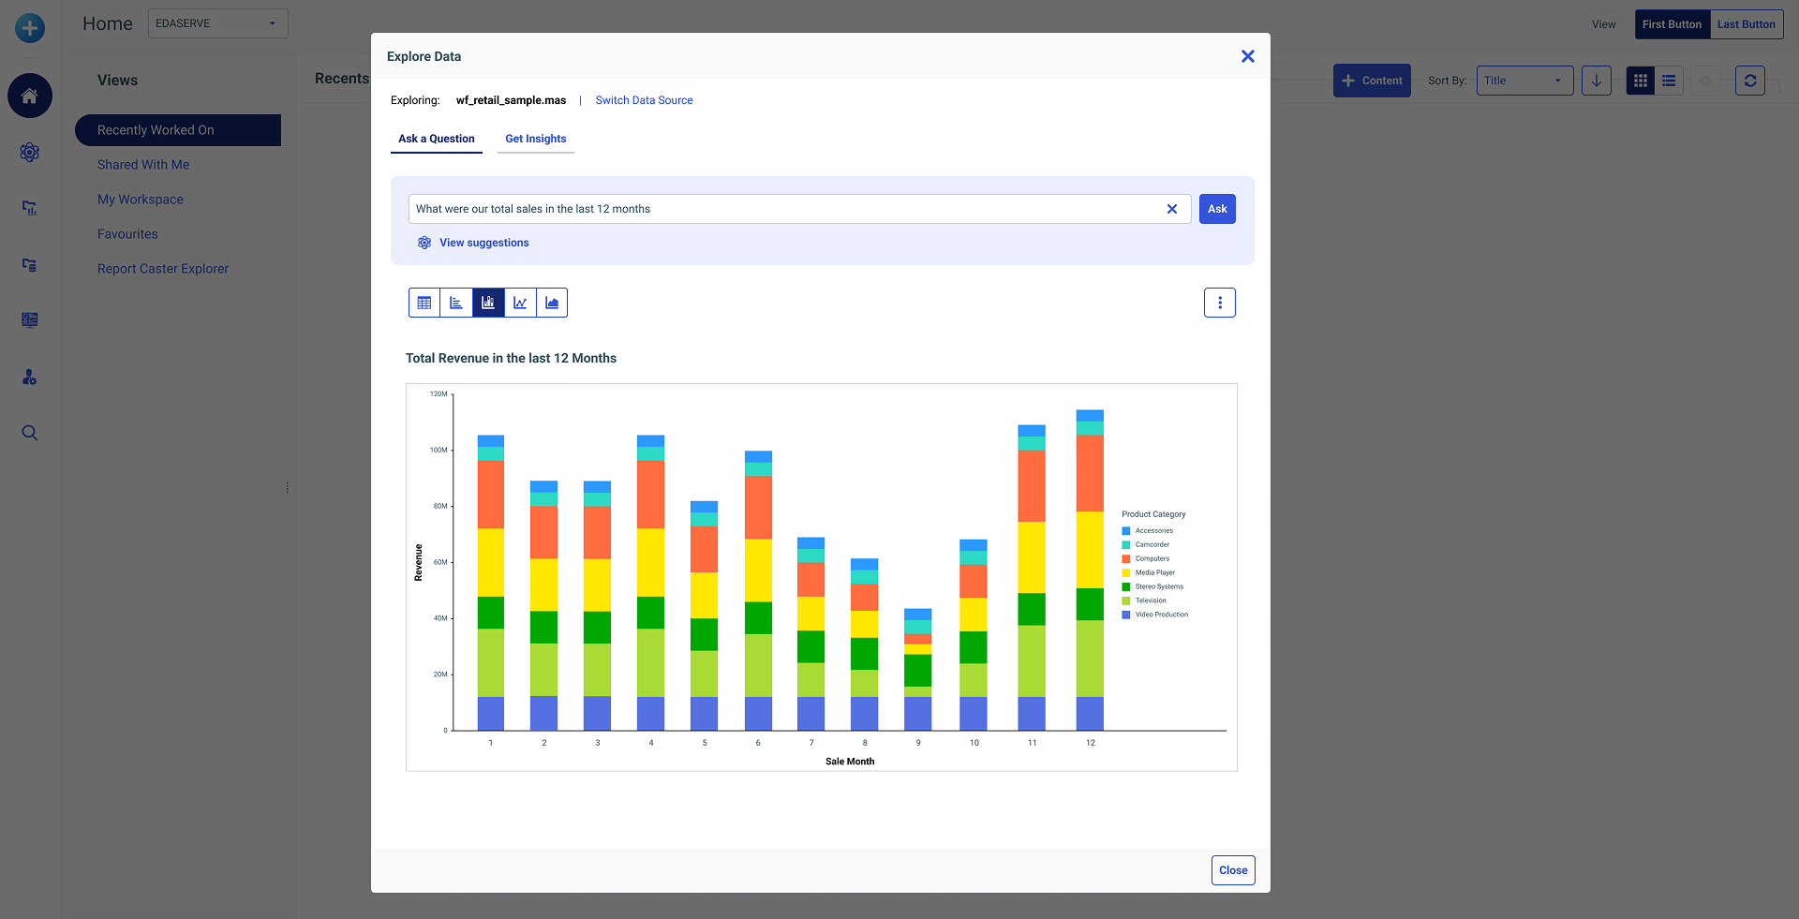This screenshot has height=919, width=1799.
Task: Switch to horizontal bar chart view
Action: (456, 303)
